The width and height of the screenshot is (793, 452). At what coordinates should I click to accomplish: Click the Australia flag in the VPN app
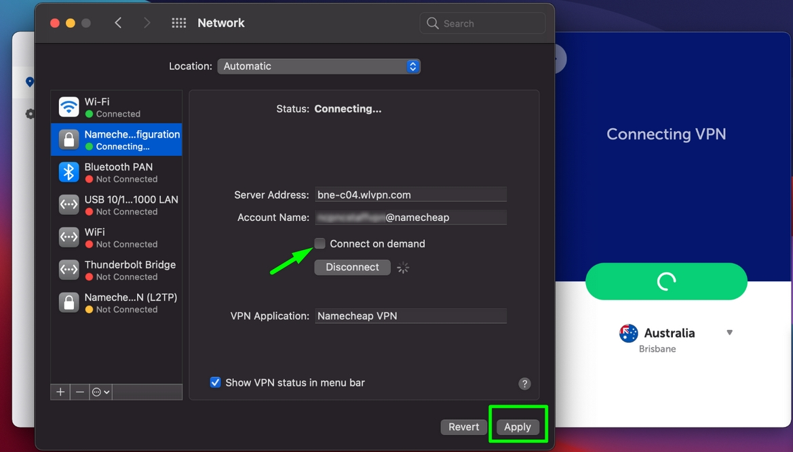coord(629,333)
